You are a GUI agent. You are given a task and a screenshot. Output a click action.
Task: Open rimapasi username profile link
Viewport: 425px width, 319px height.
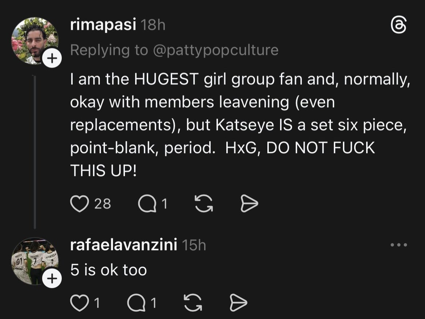click(103, 25)
